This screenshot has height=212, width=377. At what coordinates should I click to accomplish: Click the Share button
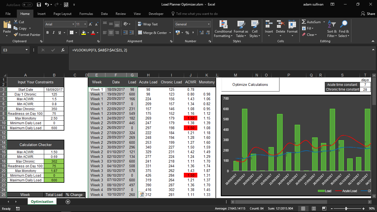click(368, 14)
